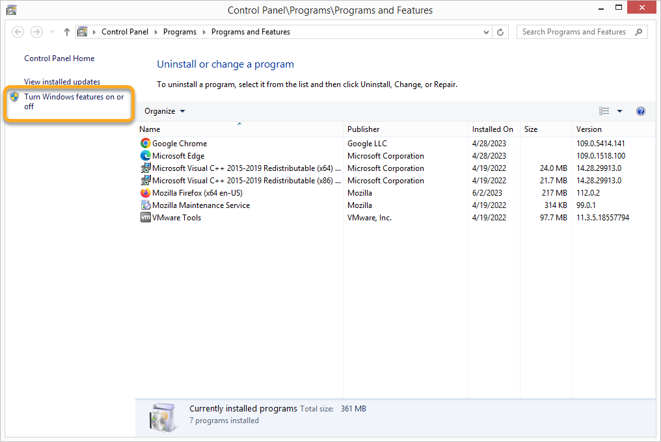Expand the view options dropdown arrow
This screenshot has width=661, height=442.
[619, 111]
